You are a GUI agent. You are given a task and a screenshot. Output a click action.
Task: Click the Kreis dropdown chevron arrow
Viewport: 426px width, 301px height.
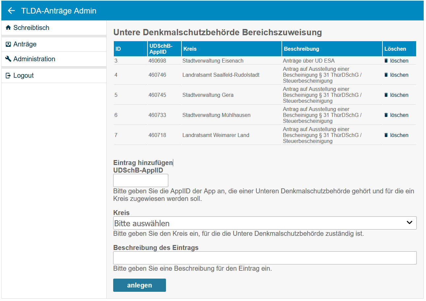coord(410,223)
